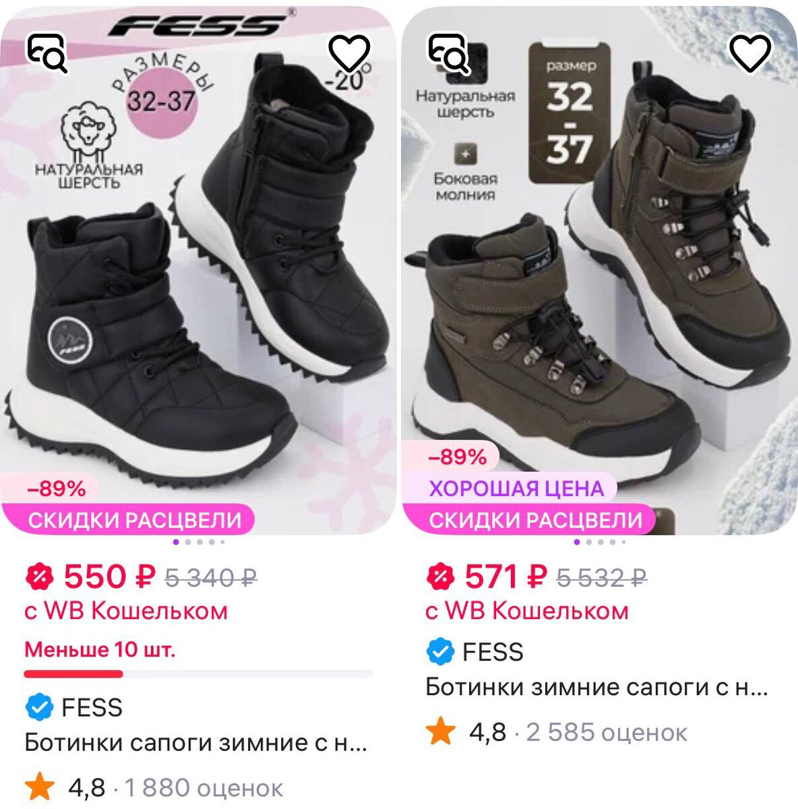Add khaki FESS boots to favorites

pos(750,52)
